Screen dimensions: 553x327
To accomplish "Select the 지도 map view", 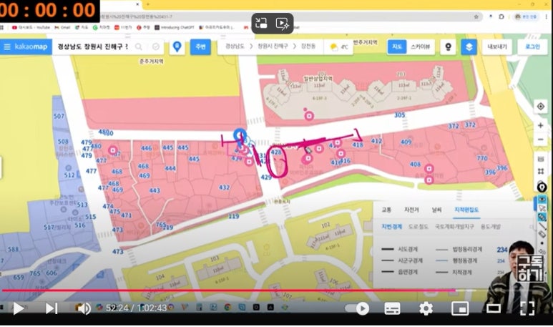I will (397, 47).
